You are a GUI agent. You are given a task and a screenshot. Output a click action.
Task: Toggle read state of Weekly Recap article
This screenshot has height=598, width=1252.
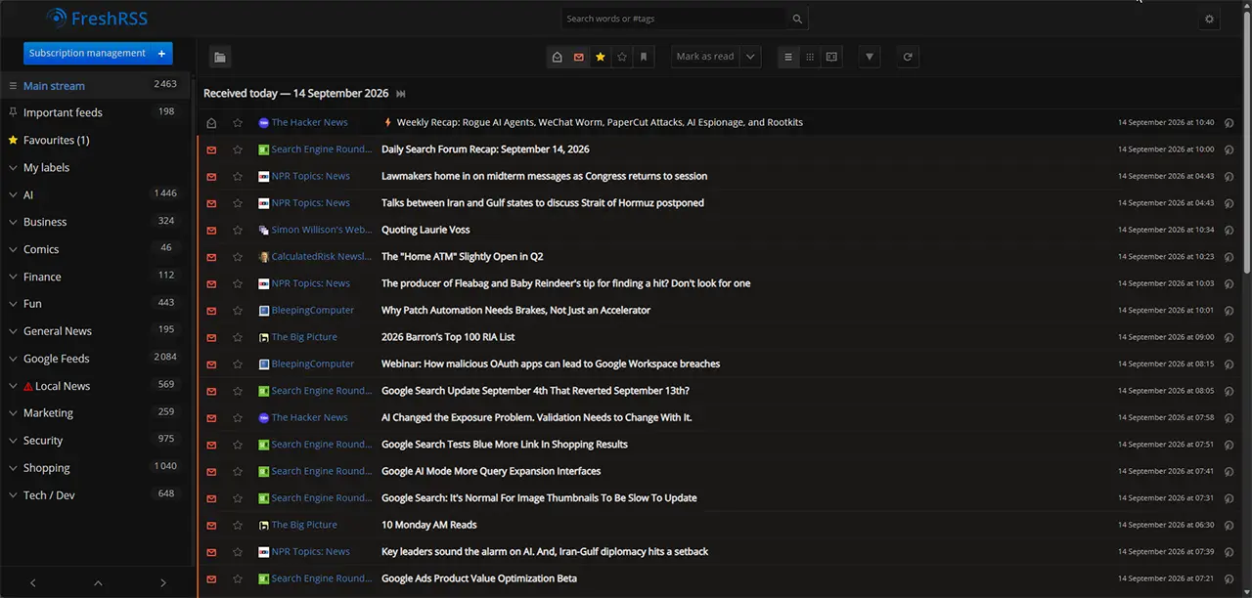[x=210, y=122]
